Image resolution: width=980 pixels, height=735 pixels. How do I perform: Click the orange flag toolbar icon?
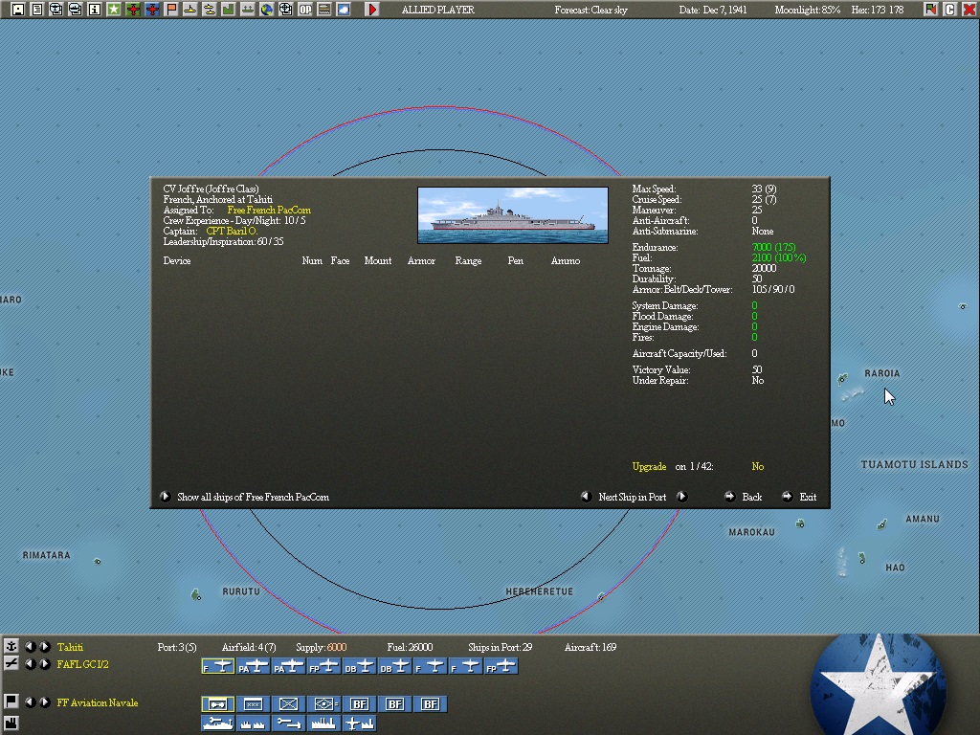tap(171, 10)
